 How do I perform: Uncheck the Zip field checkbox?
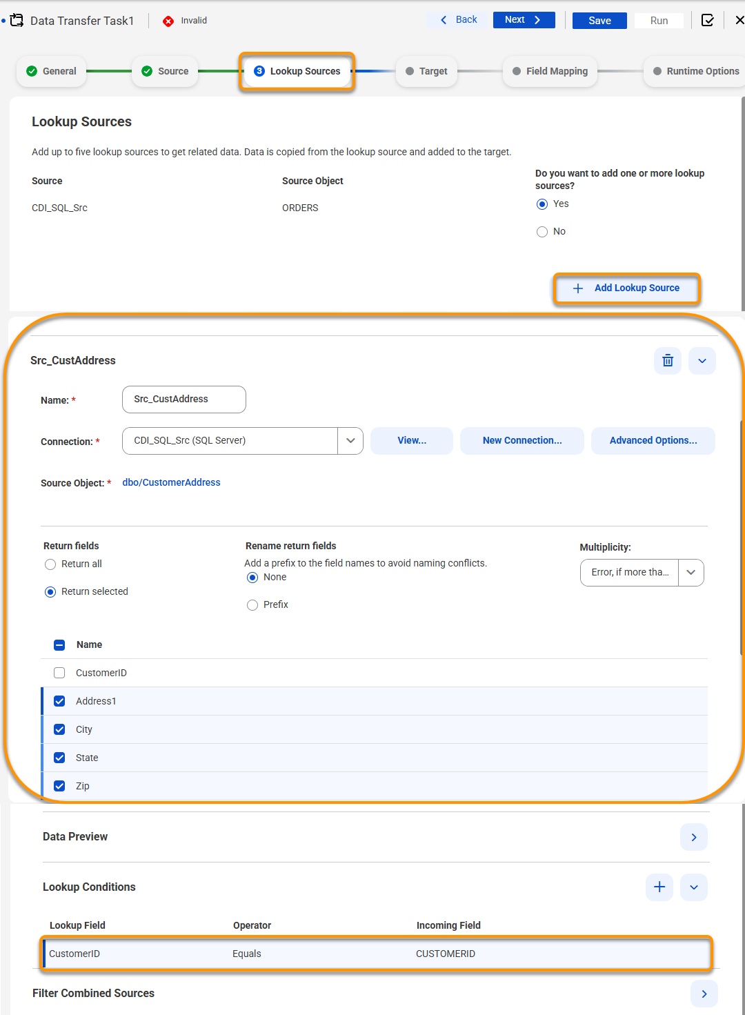(59, 786)
